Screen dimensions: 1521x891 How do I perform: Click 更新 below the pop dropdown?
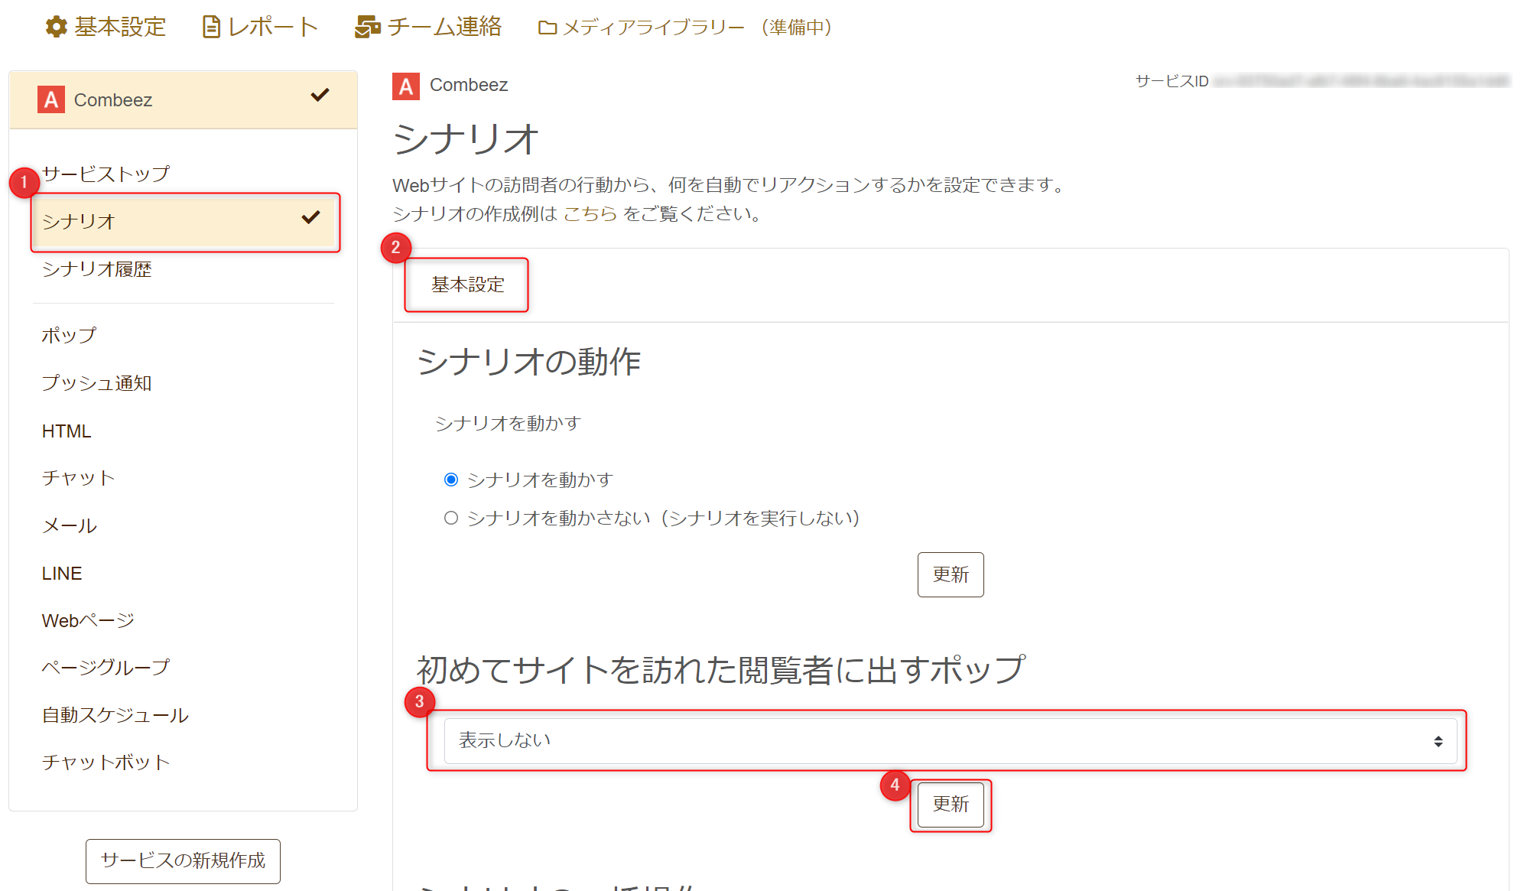pos(951,805)
